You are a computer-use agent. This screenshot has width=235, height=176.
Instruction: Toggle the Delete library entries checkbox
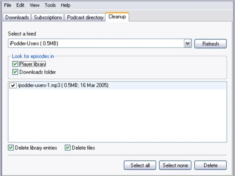click(11, 148)
